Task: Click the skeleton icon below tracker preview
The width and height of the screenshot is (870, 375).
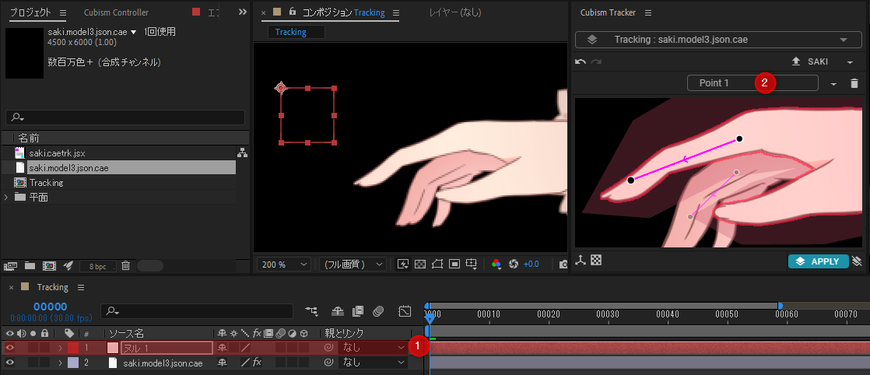Action: click(581, 261)
